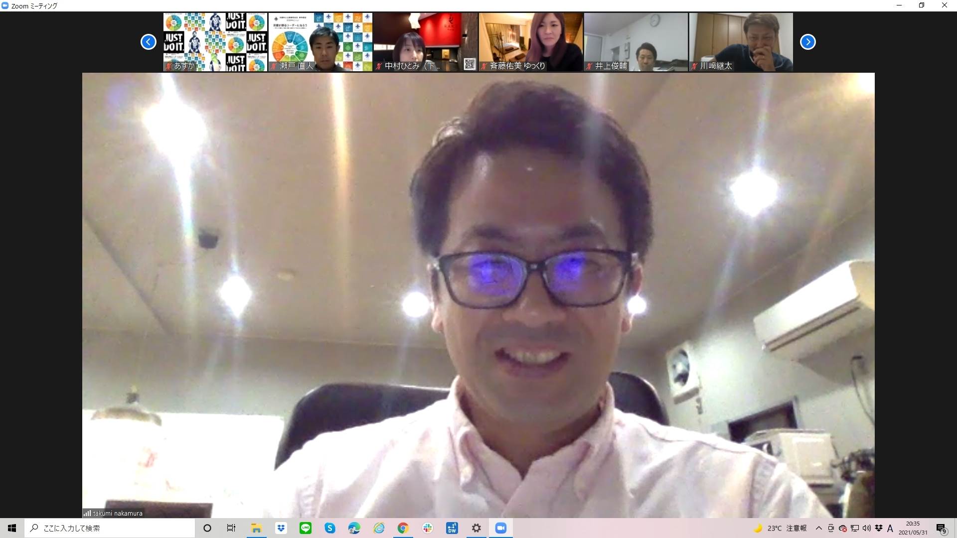Click signal strength icon beside takumi nakamura
The height and width of the screenshot is (538, 957).
pyautogui.click(x=87, y=513)
